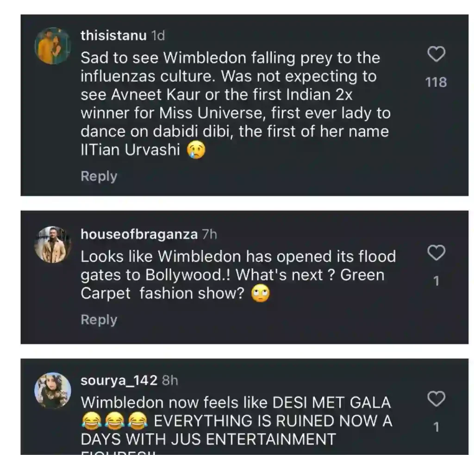Click the 1d timestamp beside thisistanu
Screen dimensions: 474x455
coord(158,36)
